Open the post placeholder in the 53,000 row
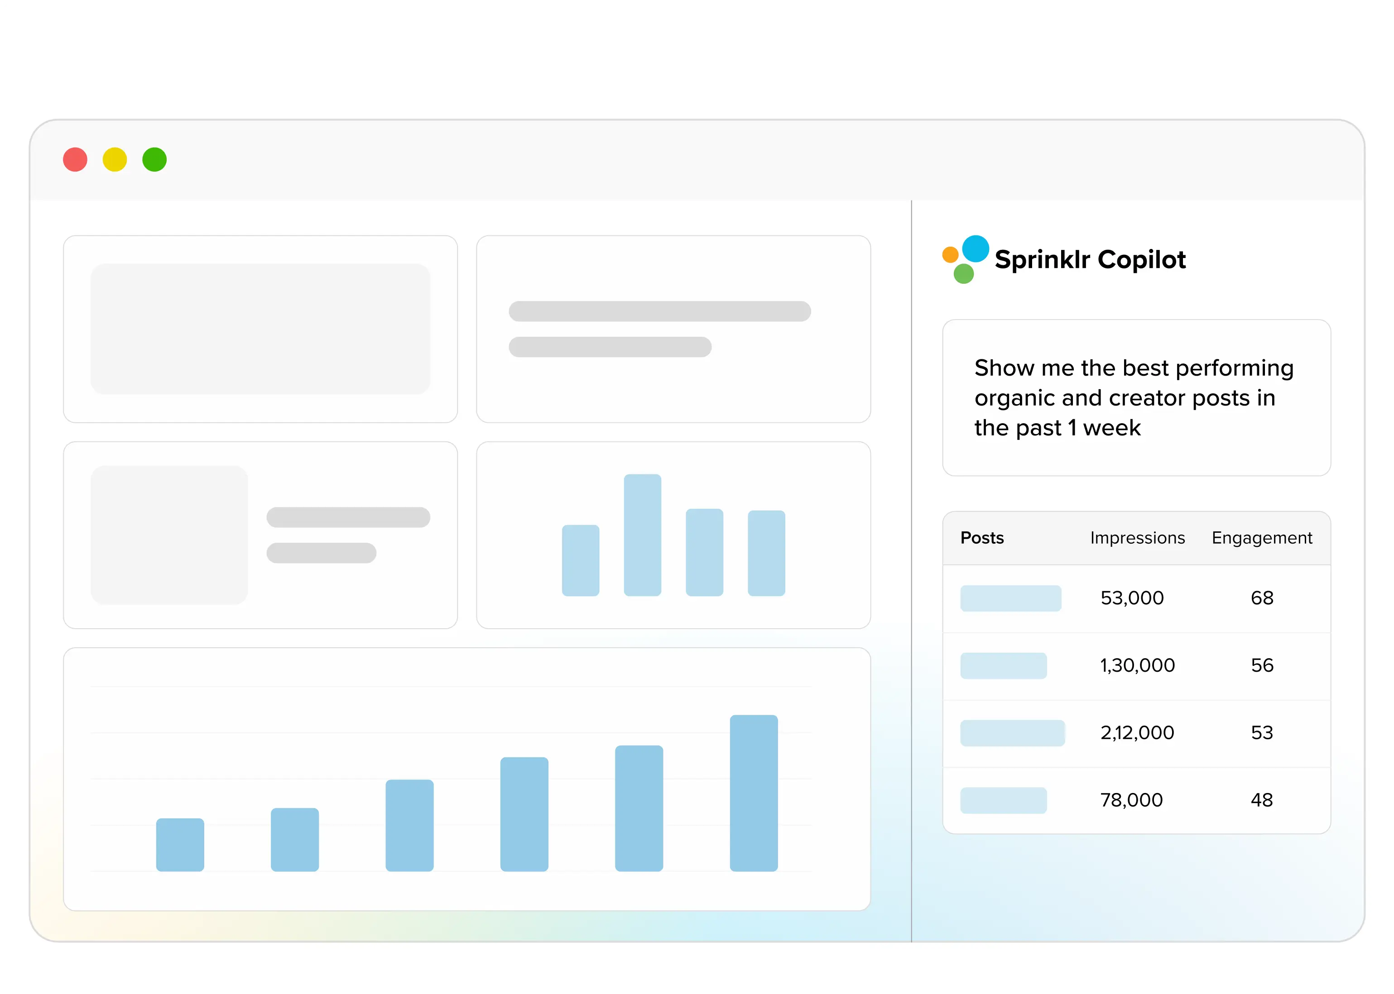 tap(1010, 598)
